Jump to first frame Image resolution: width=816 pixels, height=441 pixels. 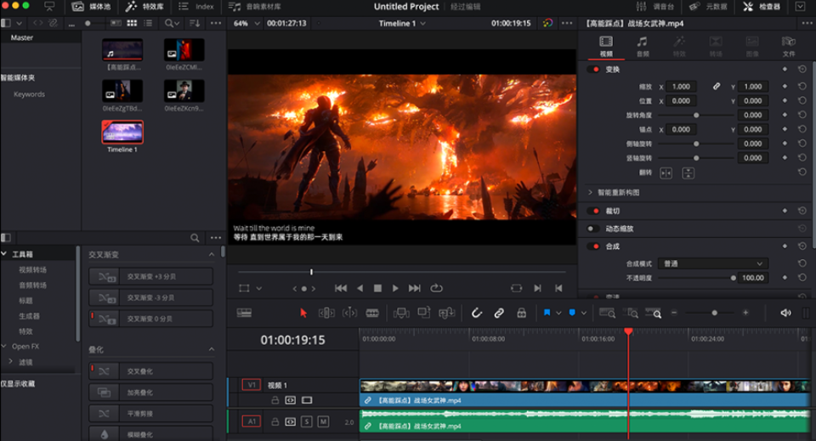point(341,288)
